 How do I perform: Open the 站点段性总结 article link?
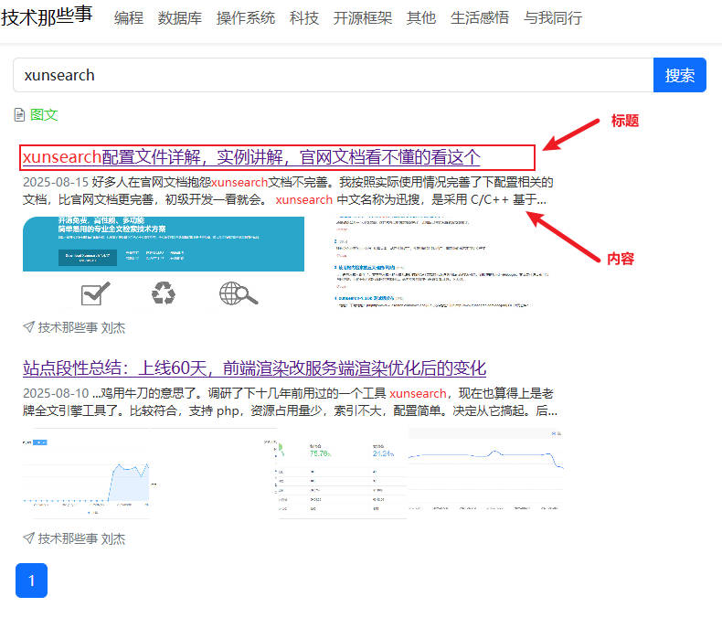tap(254, 368)
